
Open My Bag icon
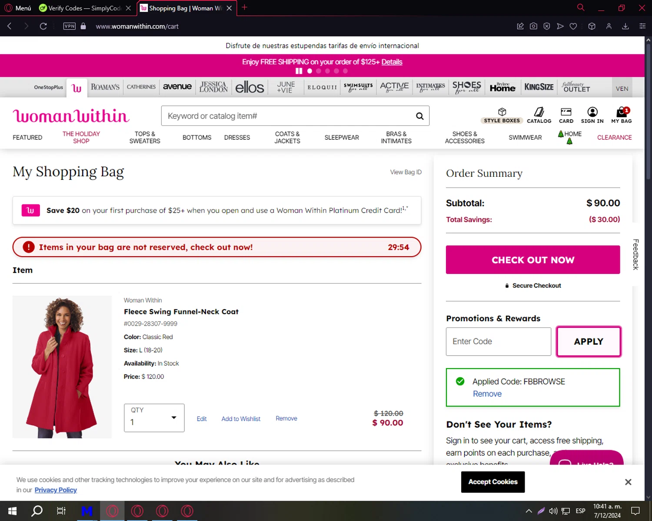point(622,115)
